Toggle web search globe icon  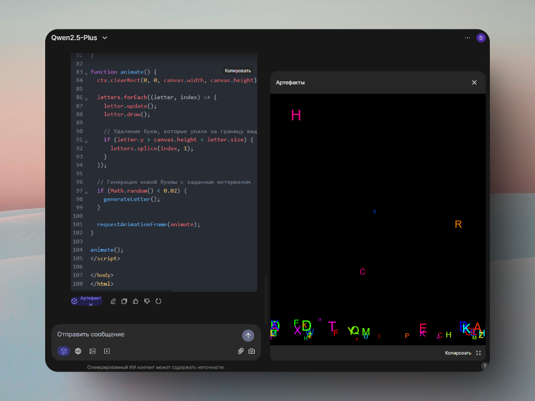(x=78, y=351)
